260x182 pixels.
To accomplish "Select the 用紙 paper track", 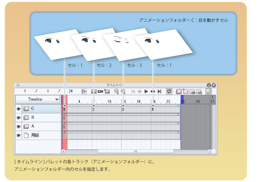I will pyautogui.click(x=41, y=136).
